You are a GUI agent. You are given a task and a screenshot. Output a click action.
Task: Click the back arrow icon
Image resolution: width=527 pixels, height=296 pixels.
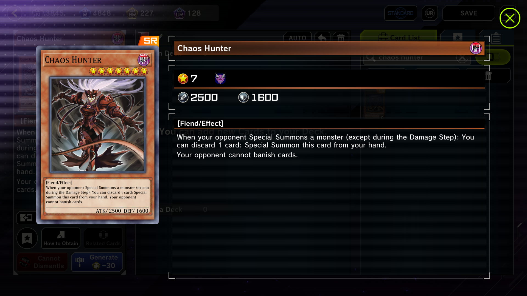coord(15,13)
